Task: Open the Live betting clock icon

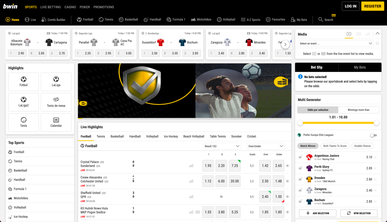Action: tap(27, 19)
